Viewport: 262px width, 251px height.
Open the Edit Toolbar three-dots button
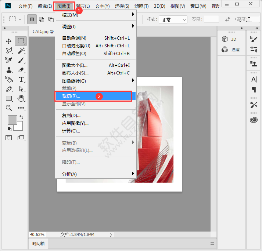click(x=21, y=108)
